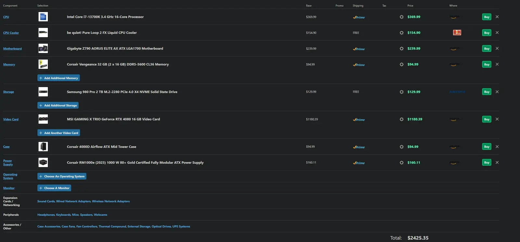Image resolution: width=520 pixels, height=242 pixels.
Task: Buy the Corsair Vengeance 32 GB memory
Action: point(487,64)
